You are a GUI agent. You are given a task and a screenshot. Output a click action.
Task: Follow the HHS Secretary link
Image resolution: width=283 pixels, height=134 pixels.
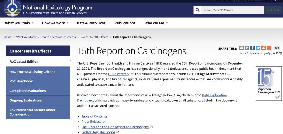tap(119, 74)
